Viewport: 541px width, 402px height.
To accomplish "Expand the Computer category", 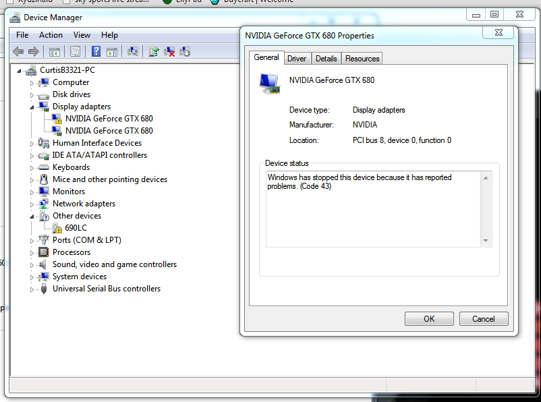I will (32, 83).
